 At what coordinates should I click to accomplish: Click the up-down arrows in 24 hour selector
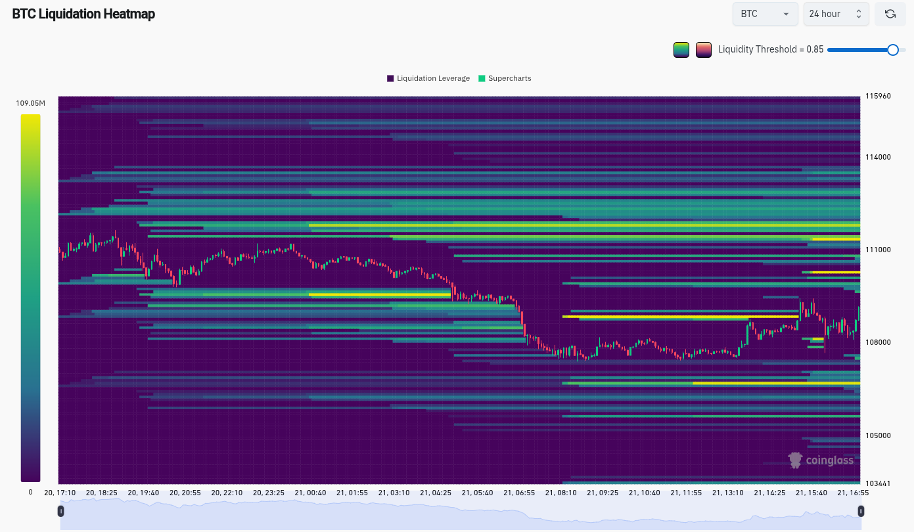point(858,14)
